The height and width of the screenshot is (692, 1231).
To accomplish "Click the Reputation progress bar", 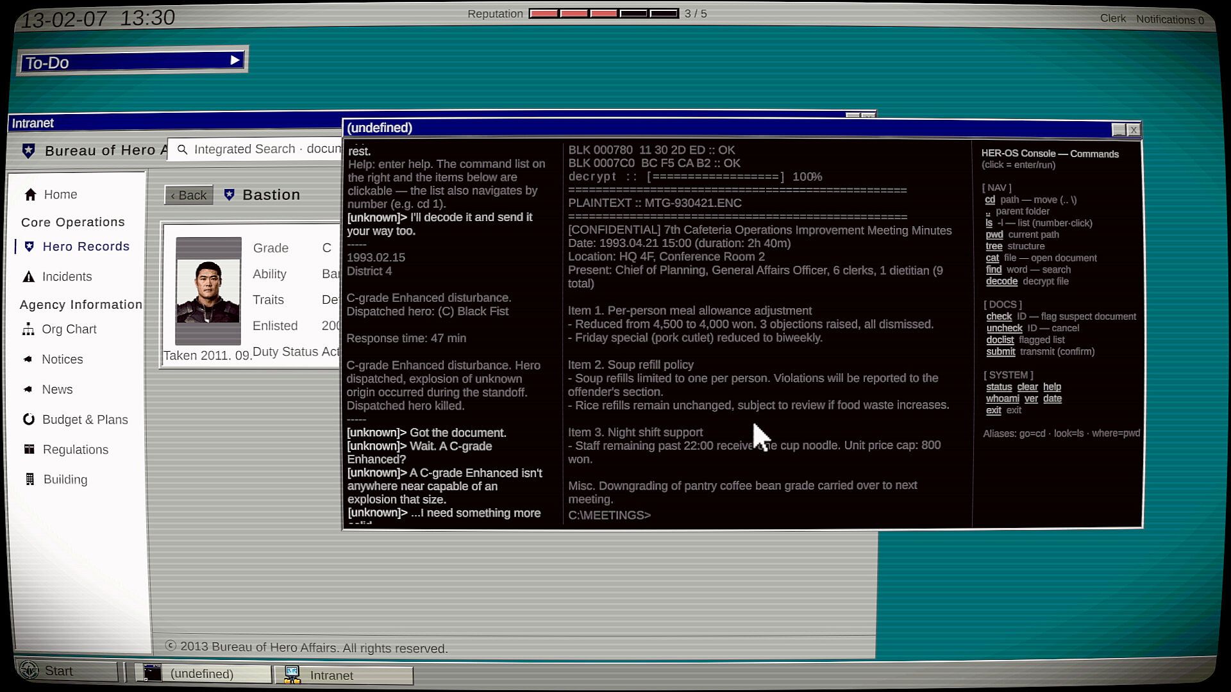I will point(603,13).
